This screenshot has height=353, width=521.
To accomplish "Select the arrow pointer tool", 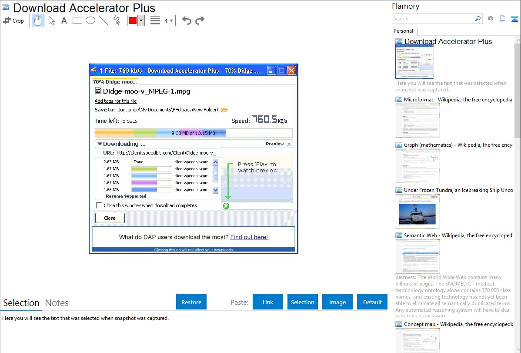I will click(51, 20).
